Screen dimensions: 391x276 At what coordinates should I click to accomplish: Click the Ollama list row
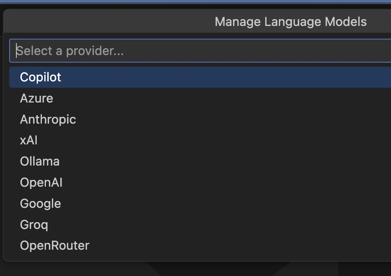[x=40, y=162]
